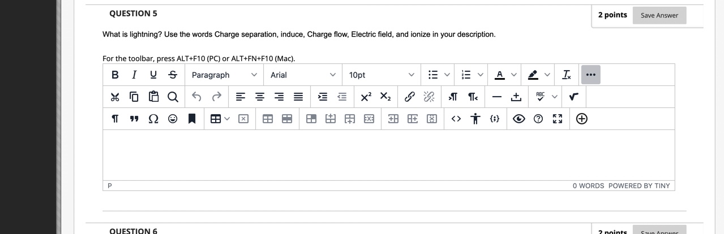Save Answer for Question 5
The width and height of the screenshot is (724, 234).
pyautogui.click(x=659, y=15)
